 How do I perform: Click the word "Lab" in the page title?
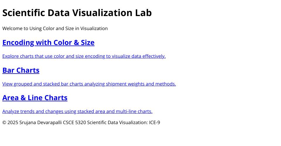coord(143,13)
